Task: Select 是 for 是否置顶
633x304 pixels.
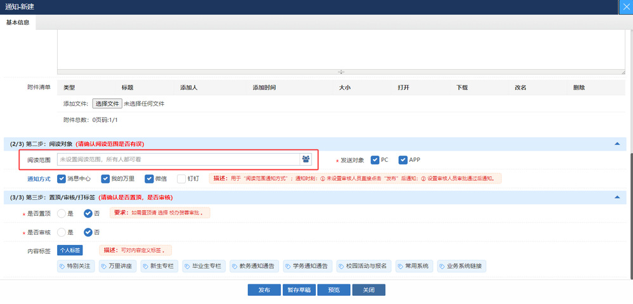Action: (62, 214)
